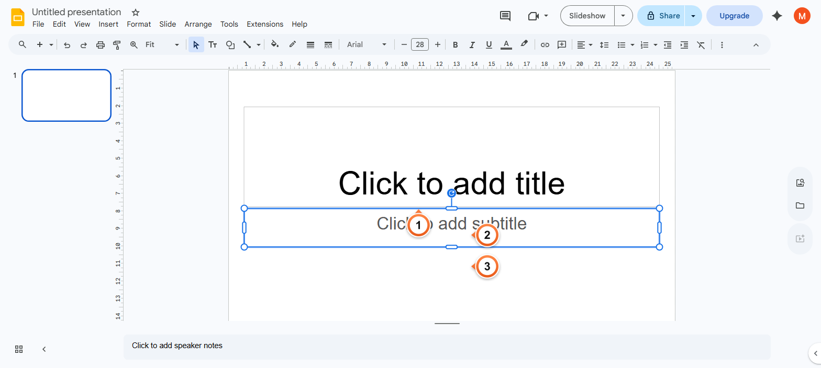Open the Gemini sparkle assistant

click(777, 16)
